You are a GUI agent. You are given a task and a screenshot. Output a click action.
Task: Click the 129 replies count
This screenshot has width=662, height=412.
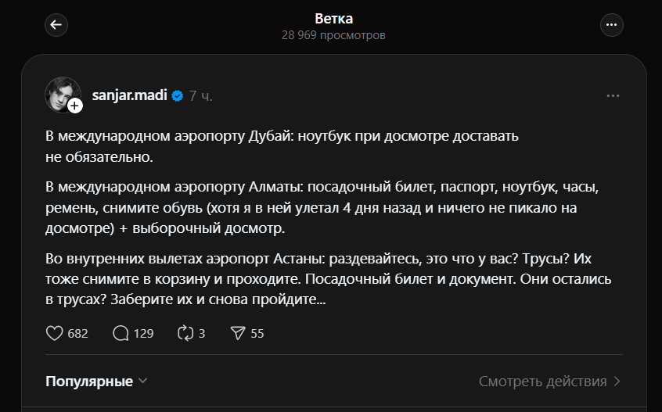(x=143, y=333)
